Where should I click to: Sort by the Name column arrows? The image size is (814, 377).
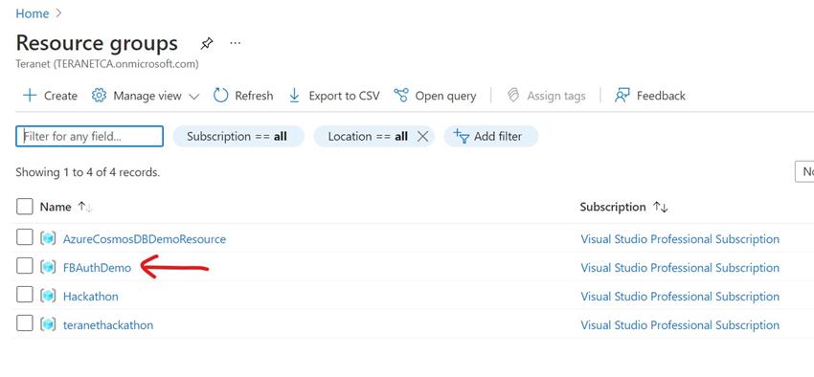(x=84, y=207)
